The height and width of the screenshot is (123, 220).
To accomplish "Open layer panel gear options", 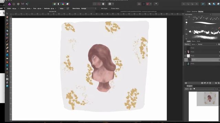I will tap(219, 44).
